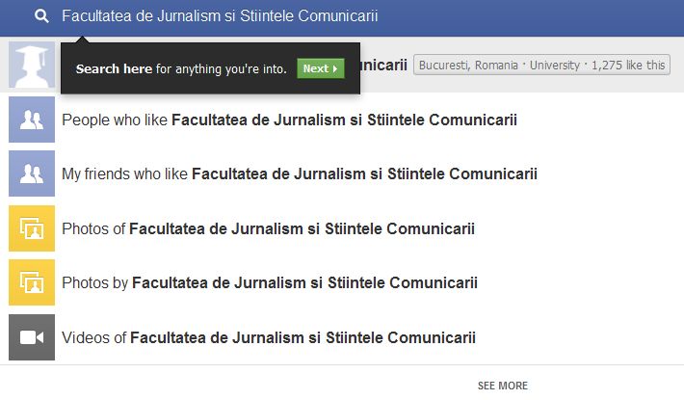The width and height of the screenshot is (684, 400).
Task: Click the yellow photos icon beside 'Photos by'
Action: tap(31, 283)
